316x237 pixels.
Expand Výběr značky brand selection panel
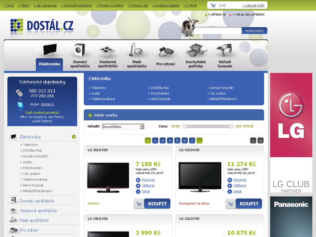pyautogui.click(x=90, y=115)
